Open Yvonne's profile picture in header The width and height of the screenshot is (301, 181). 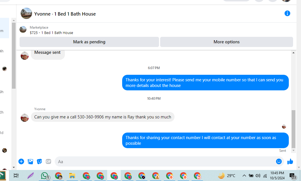click(x=26, y=13)
